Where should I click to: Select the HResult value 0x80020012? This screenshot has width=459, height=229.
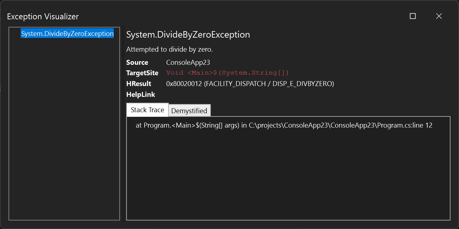[184, 84]
